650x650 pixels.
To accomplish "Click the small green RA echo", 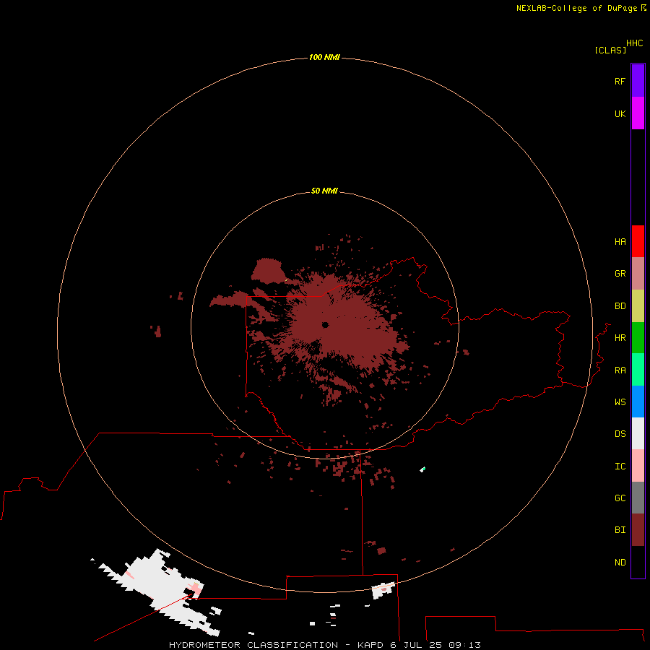I will [422, 469].
